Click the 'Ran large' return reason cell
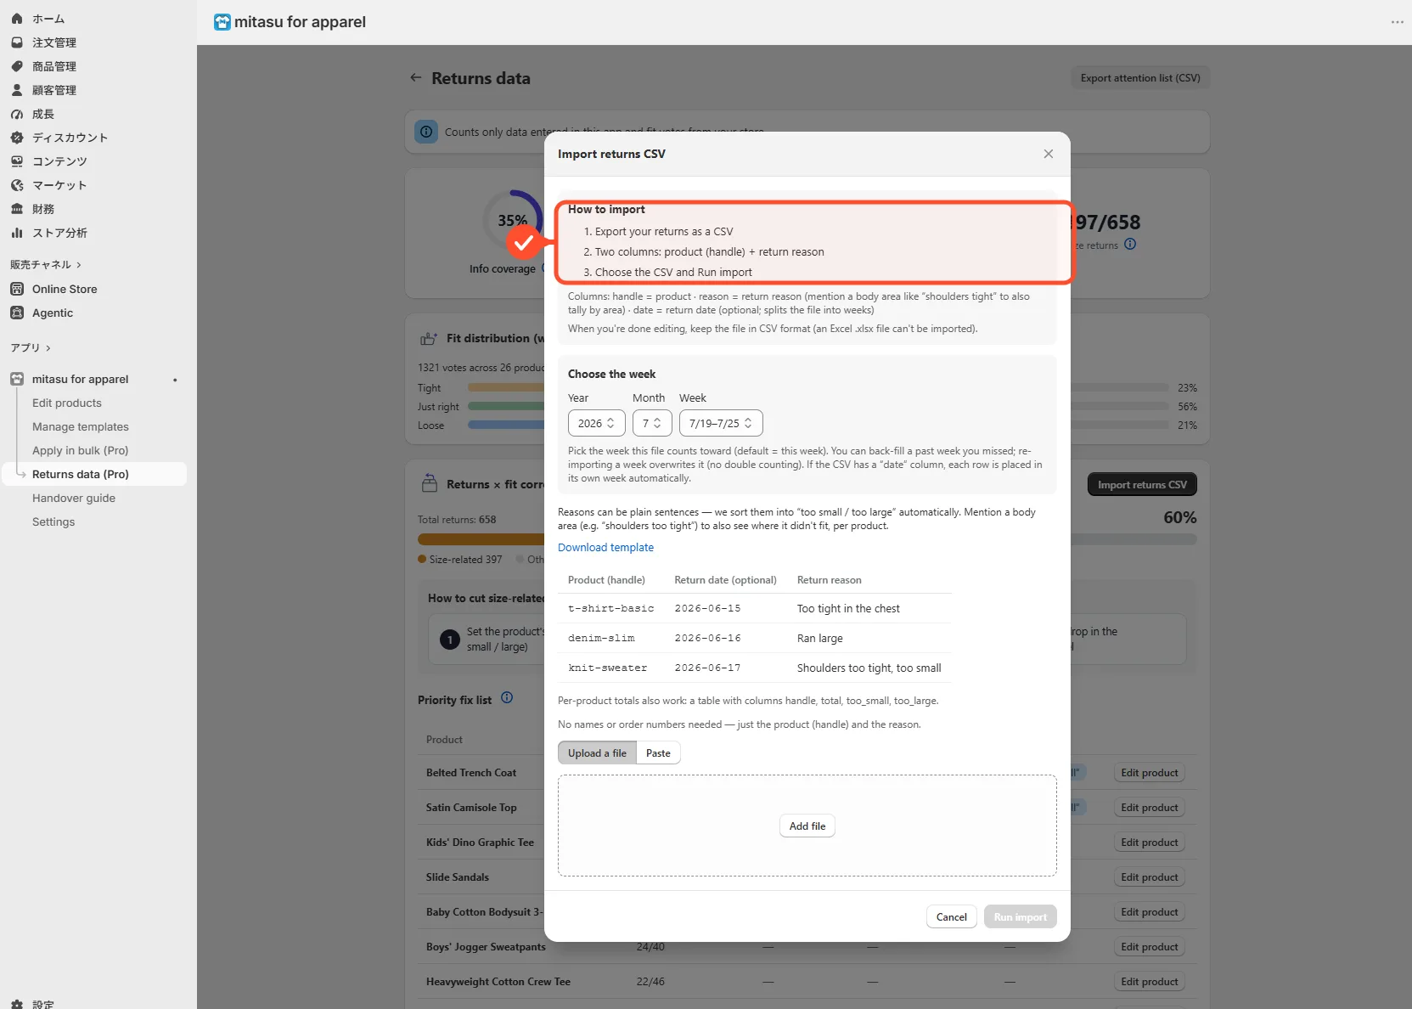The width and height of the screenshot is (1412, 1009). point(820,638)
